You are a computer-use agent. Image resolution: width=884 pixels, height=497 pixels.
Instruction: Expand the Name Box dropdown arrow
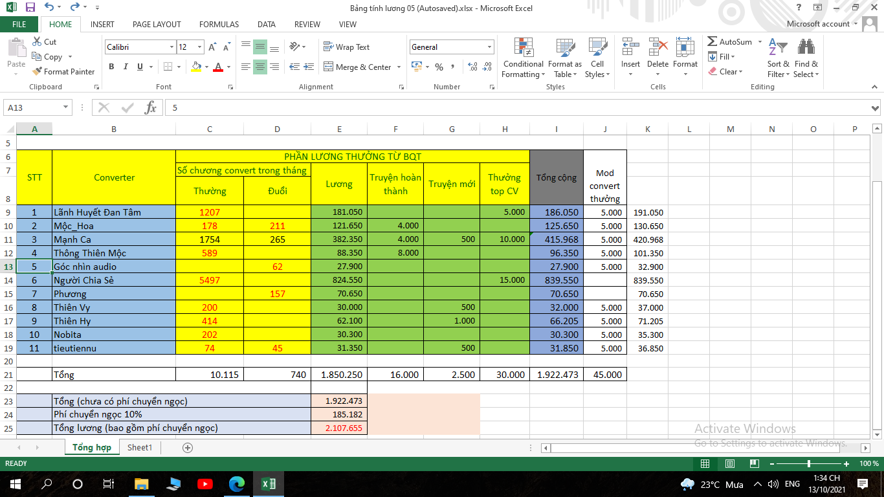coord(65,108)
